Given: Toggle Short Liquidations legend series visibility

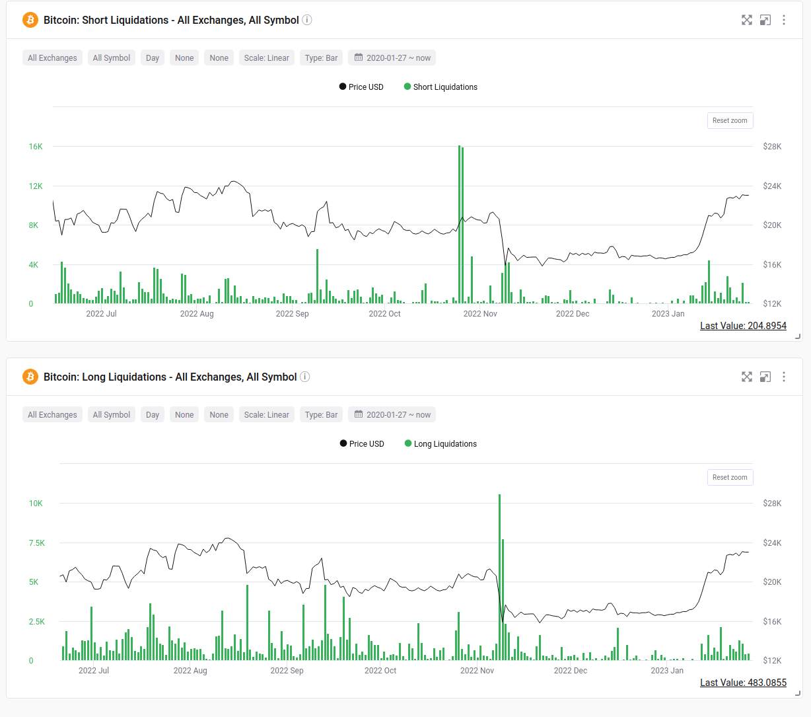Looking at the screenshot, I should tap(441, 87).
